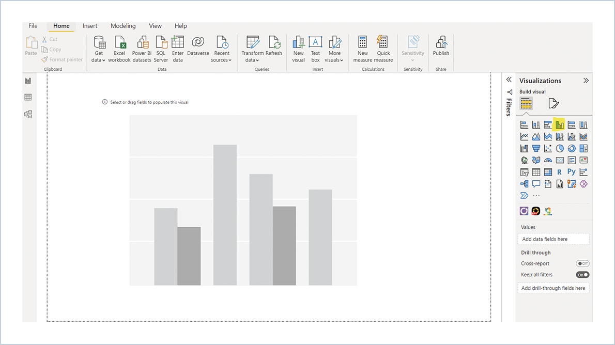Select the matrix visualization
This screenshot has width=615, height=345.
click(x=547, y=172)
